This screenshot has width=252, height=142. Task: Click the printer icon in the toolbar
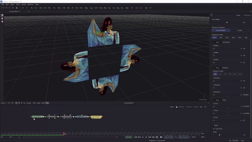pyautogui.click(x=17, y=8)
